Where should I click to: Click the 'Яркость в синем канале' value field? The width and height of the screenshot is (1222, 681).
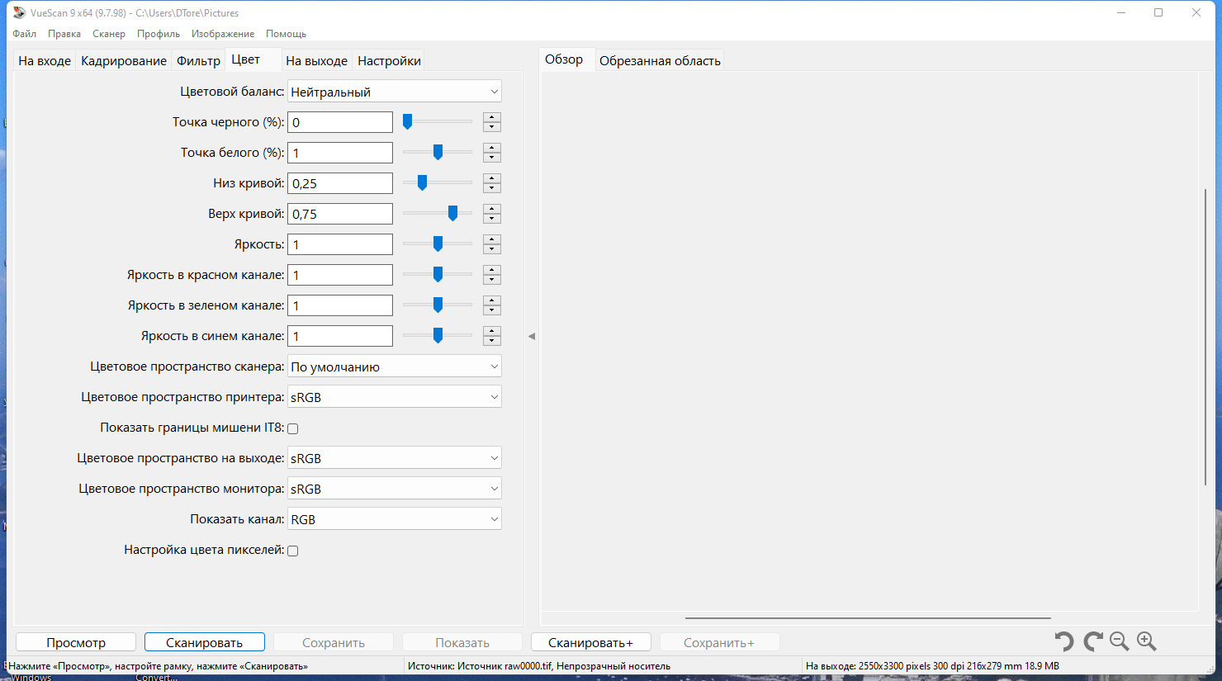pyautogui.click(x=340, y=336)
